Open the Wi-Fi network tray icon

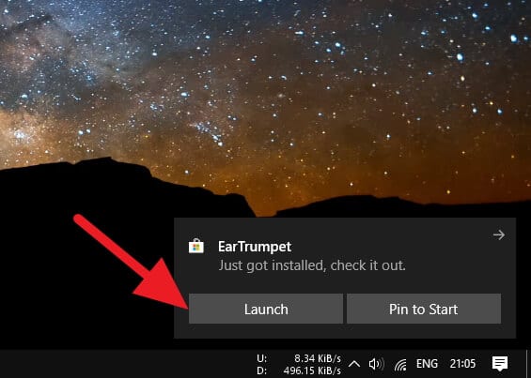[x=400, y=365]
